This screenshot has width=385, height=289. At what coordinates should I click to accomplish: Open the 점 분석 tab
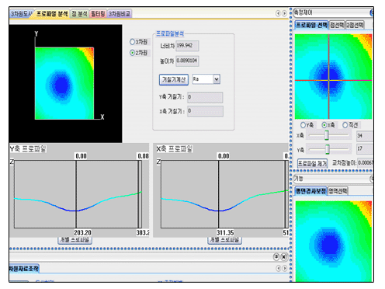coord(79,14)
